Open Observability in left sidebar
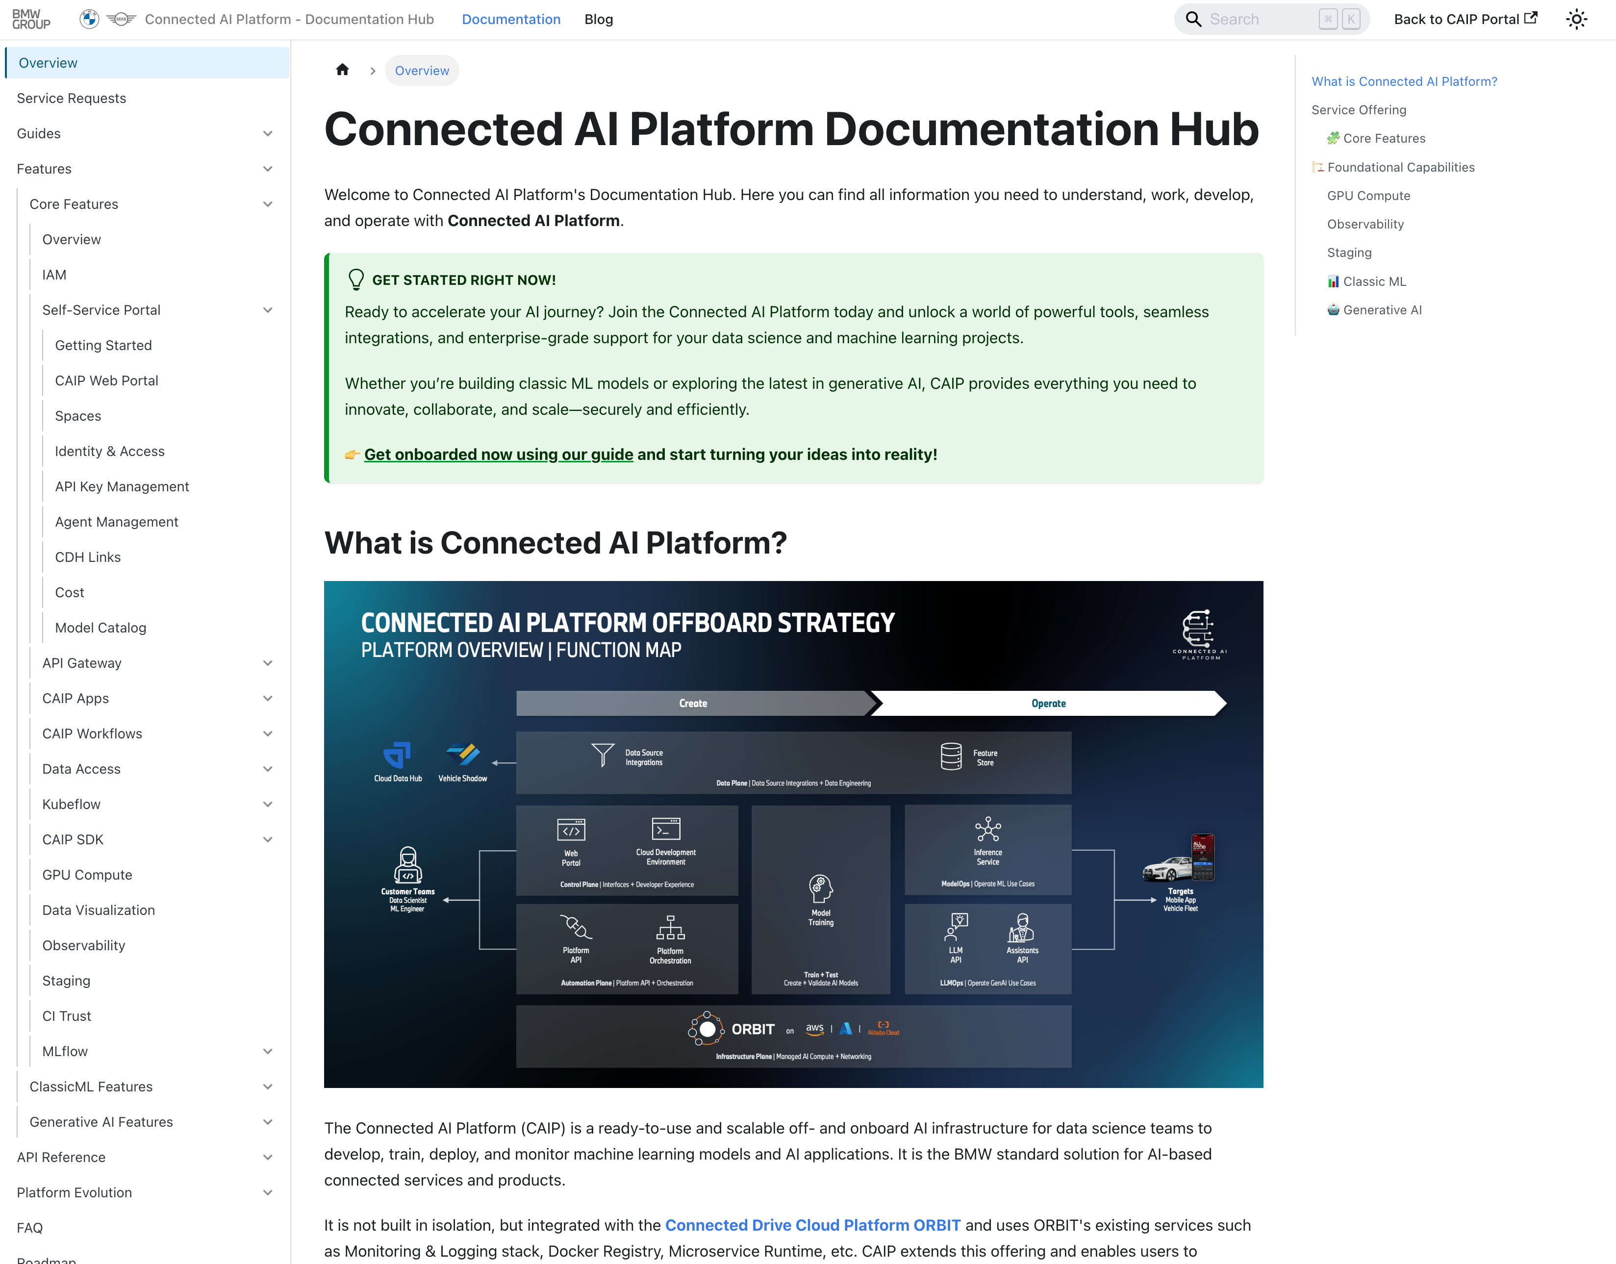This screenshot has width=1616, height=1264. (84, 946)
